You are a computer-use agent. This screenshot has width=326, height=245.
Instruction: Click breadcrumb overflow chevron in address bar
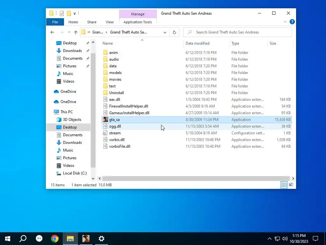click(x=89, y=32)
